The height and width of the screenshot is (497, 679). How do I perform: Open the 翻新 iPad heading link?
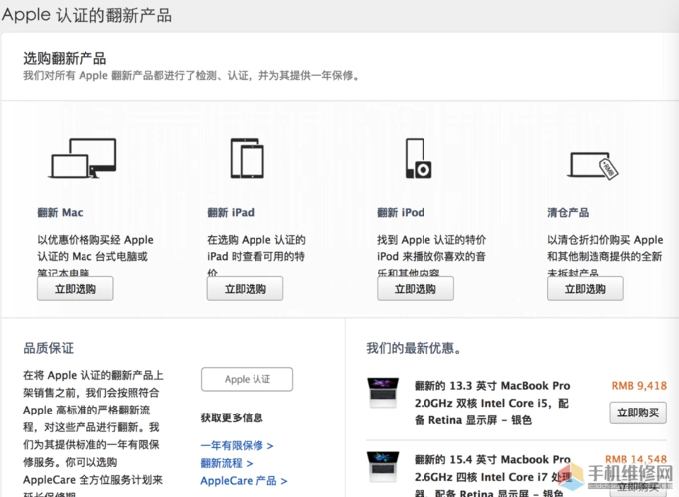click(x=231, y=212)
